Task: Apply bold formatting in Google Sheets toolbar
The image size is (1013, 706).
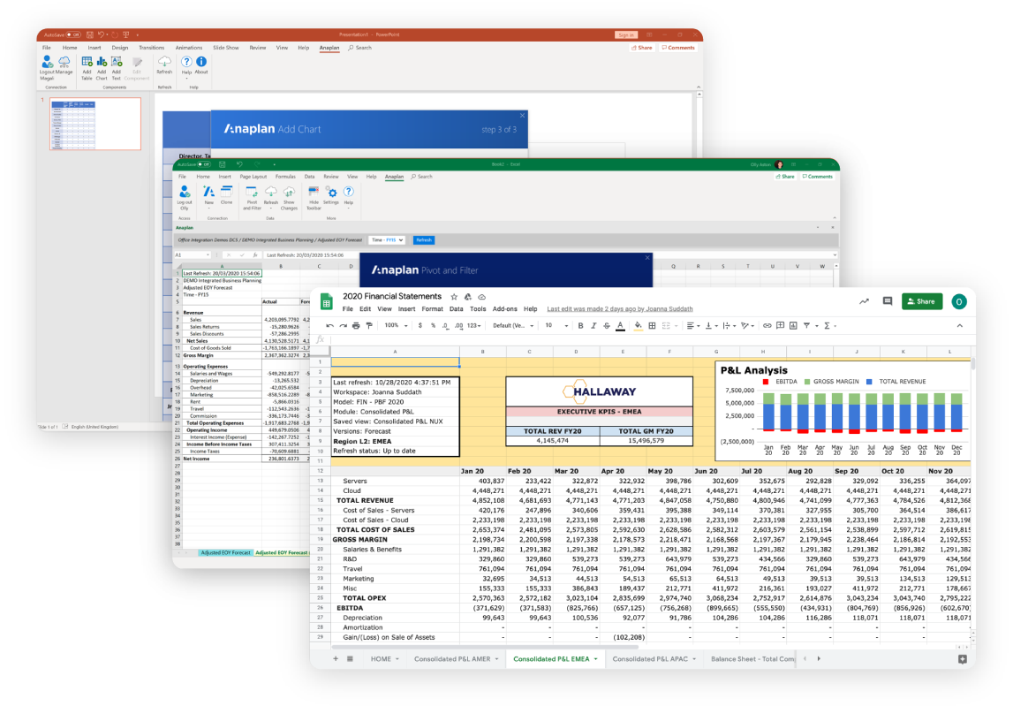Action: pyautogui.click(x=580, y=326)
